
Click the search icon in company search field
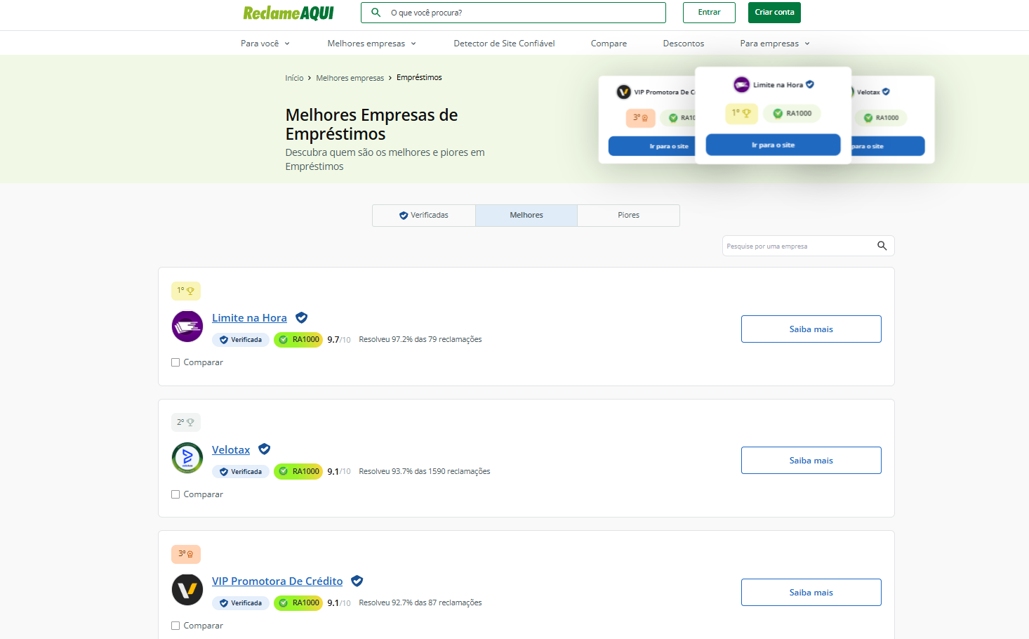tap(882, 246)
